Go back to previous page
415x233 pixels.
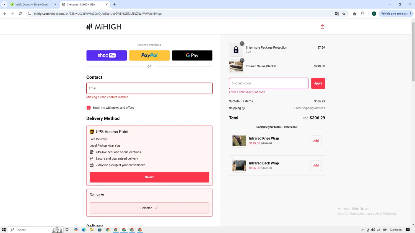pos(5,14)
